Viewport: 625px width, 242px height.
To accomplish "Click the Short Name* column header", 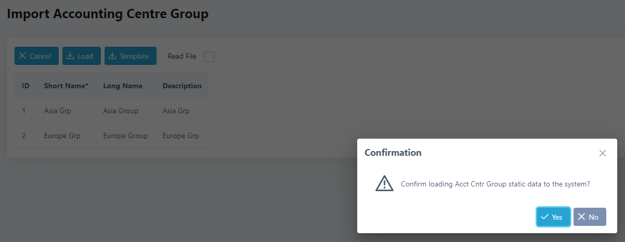I will tap(67, 86).
